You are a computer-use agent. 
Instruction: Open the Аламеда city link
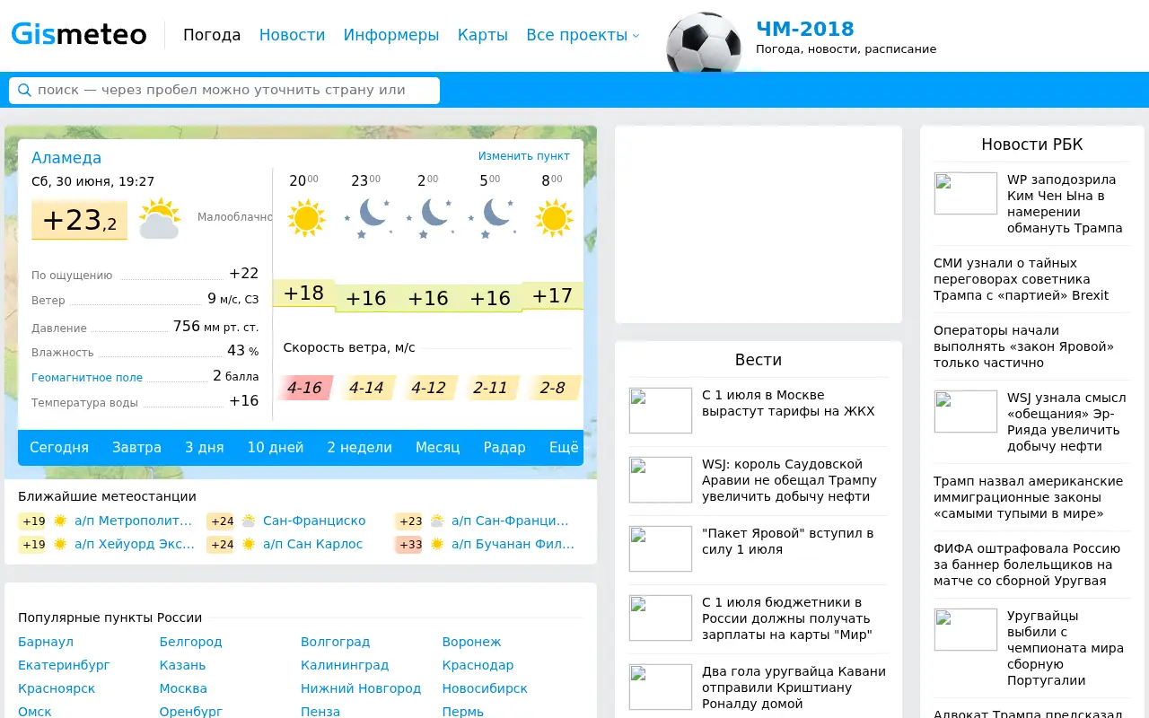pos(66,158)
